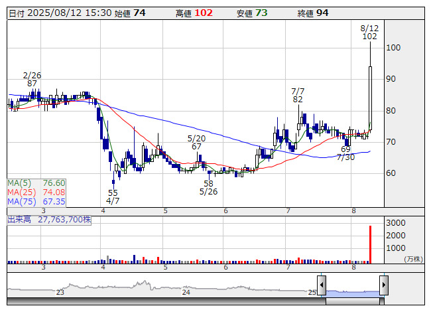Click month 4 label under the price chart
The height and width of the screenshot is (312, 433).
click(103, 211)
